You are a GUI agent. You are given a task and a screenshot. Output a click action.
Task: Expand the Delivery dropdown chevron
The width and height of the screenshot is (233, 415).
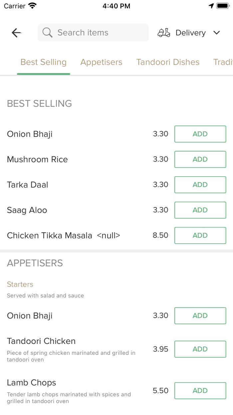(217, 33)
